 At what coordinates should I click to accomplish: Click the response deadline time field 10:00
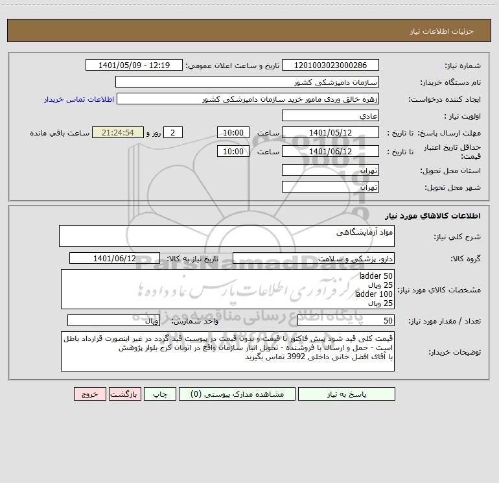233,132
